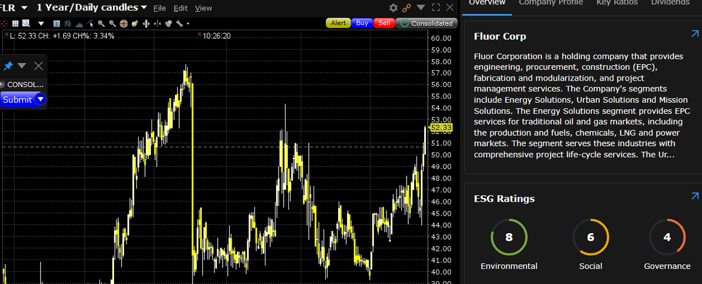Click the ESG Ratings heading

tap(504, 199)
